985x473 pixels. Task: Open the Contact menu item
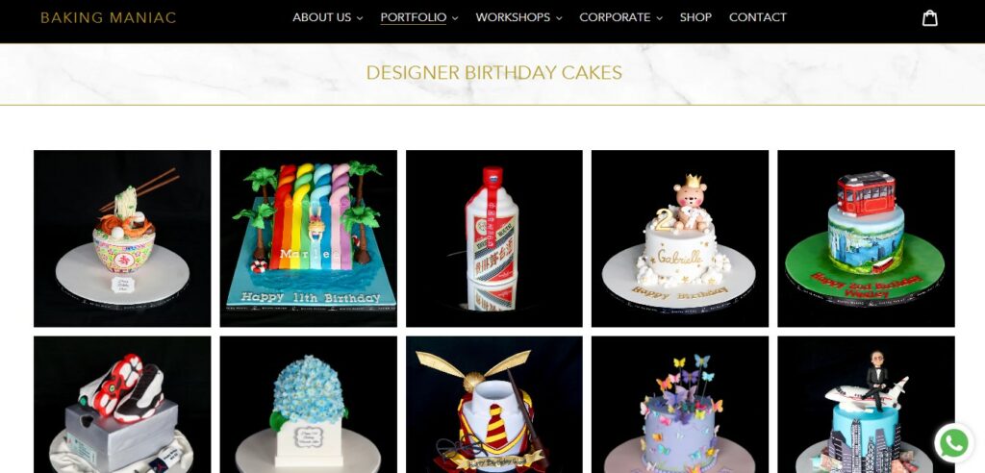point(758,17)
